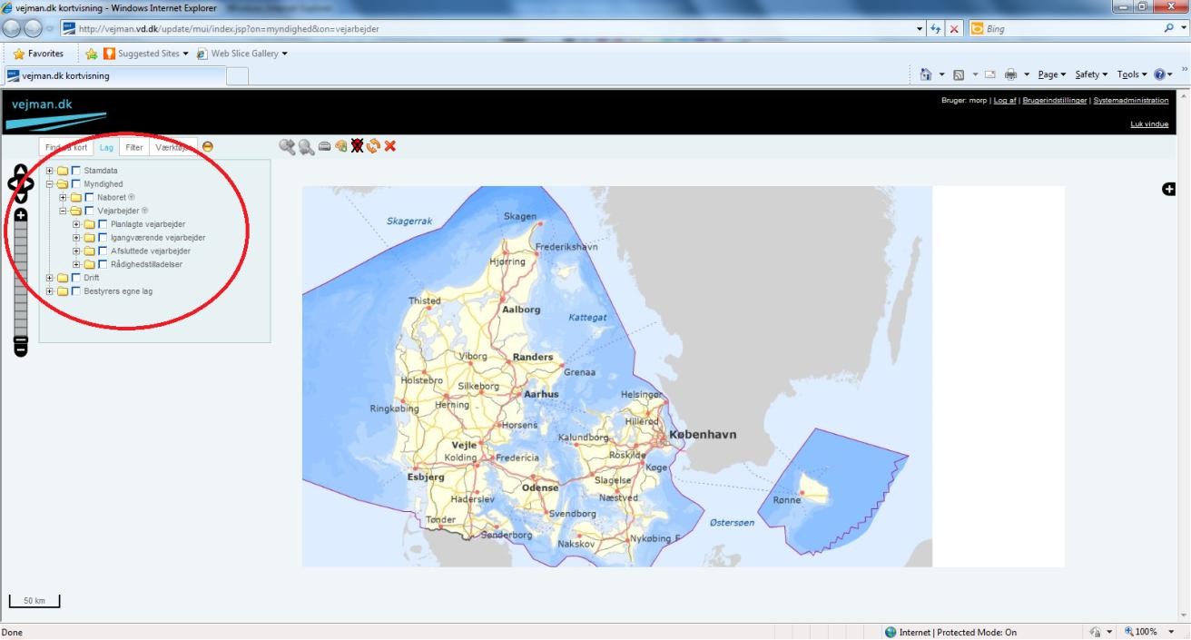This screenshot has width=1191, height=640.
Task: Click the print map icon in toolbar
Action: pos(324,146)
